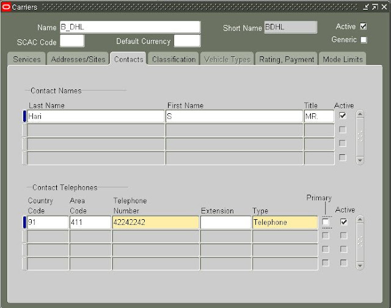Click the Vehicle Types tab
Viewport: 391px width, 308px height.
[x=227, y=59]
